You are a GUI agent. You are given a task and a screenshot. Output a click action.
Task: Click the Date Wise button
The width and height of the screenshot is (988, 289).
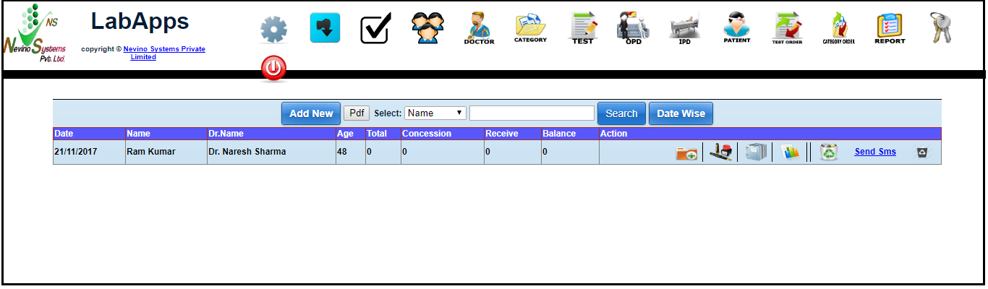tap(681, 113)
